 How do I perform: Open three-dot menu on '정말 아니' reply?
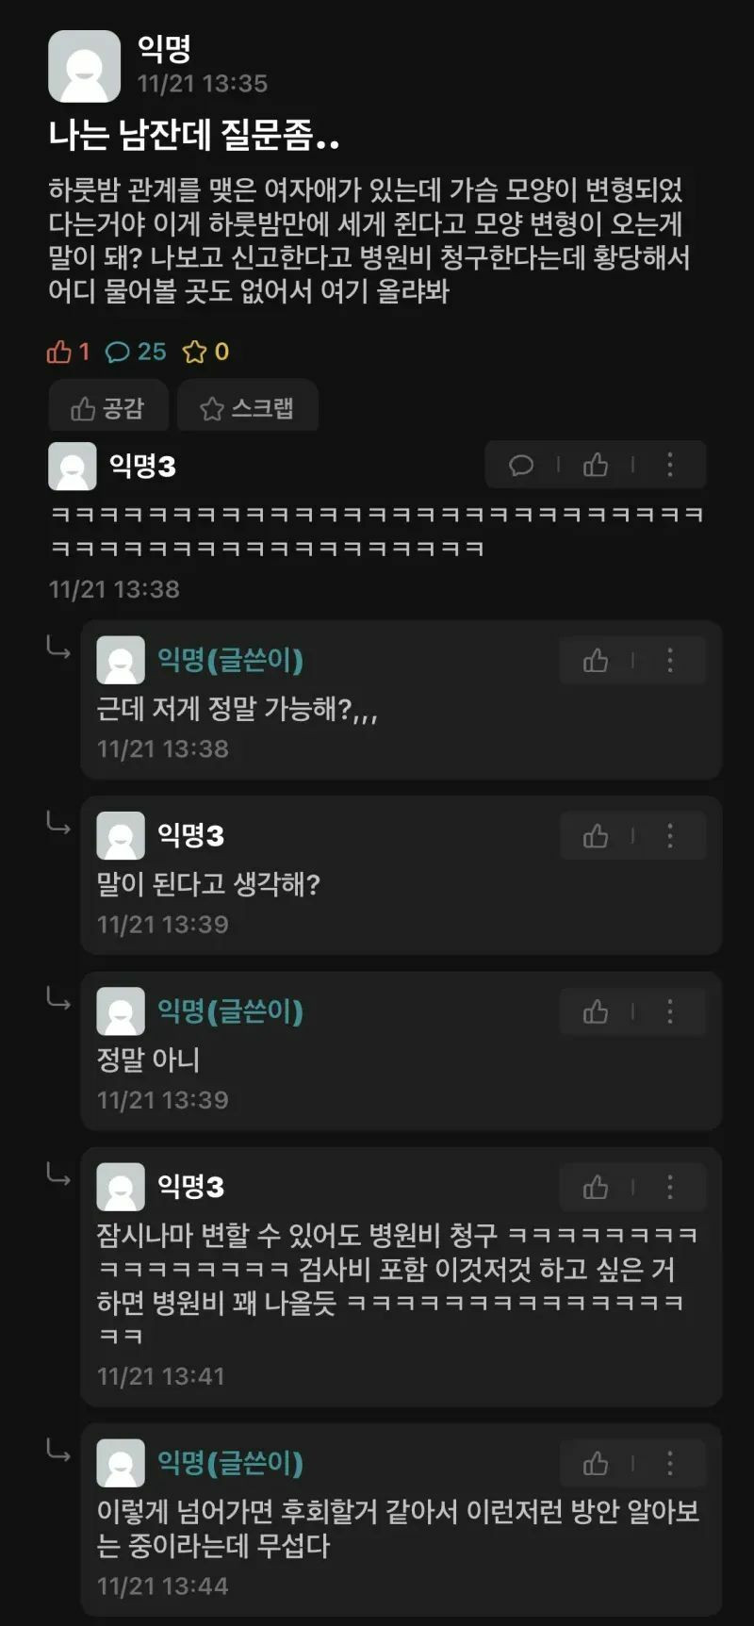pyautogui.click(x=670, y=1012)
